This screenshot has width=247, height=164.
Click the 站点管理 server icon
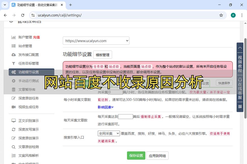13,46
